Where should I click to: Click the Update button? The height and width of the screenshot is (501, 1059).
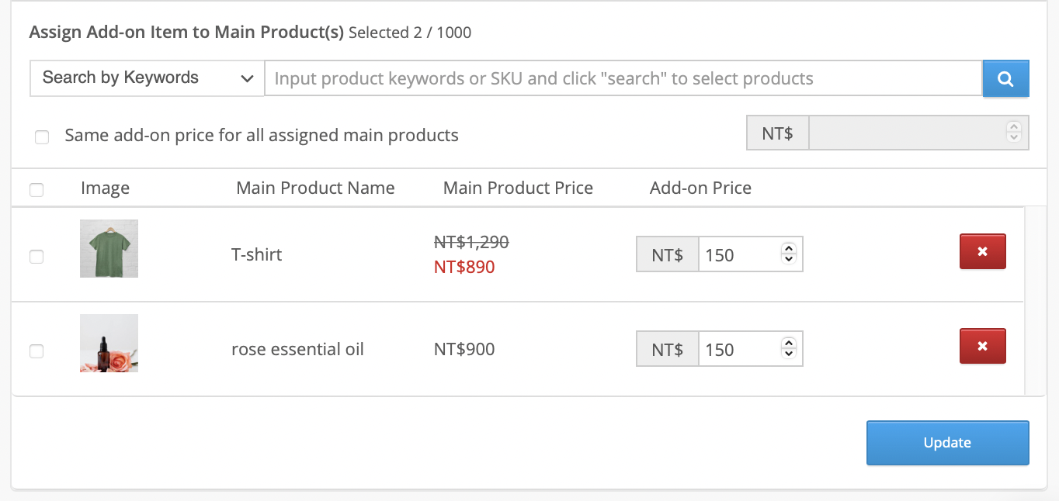point(948,443)
